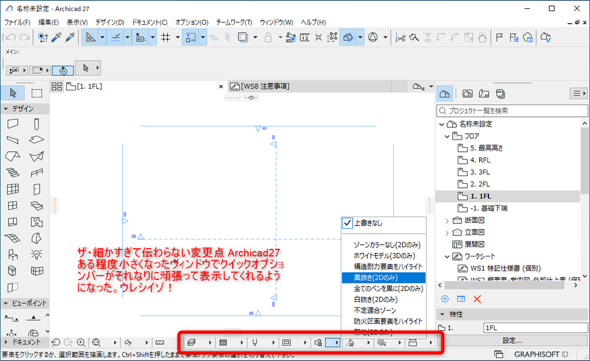Click the Project Map tab icon in navigator
Image resolution: width=590 pixels, height=361 pixels.
(445, 94)
